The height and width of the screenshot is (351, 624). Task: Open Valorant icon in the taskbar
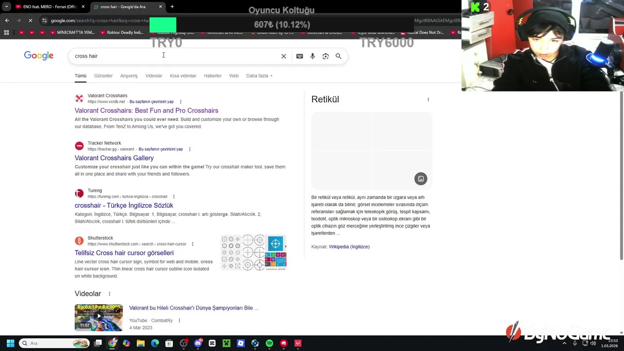[x=298, y=343]
